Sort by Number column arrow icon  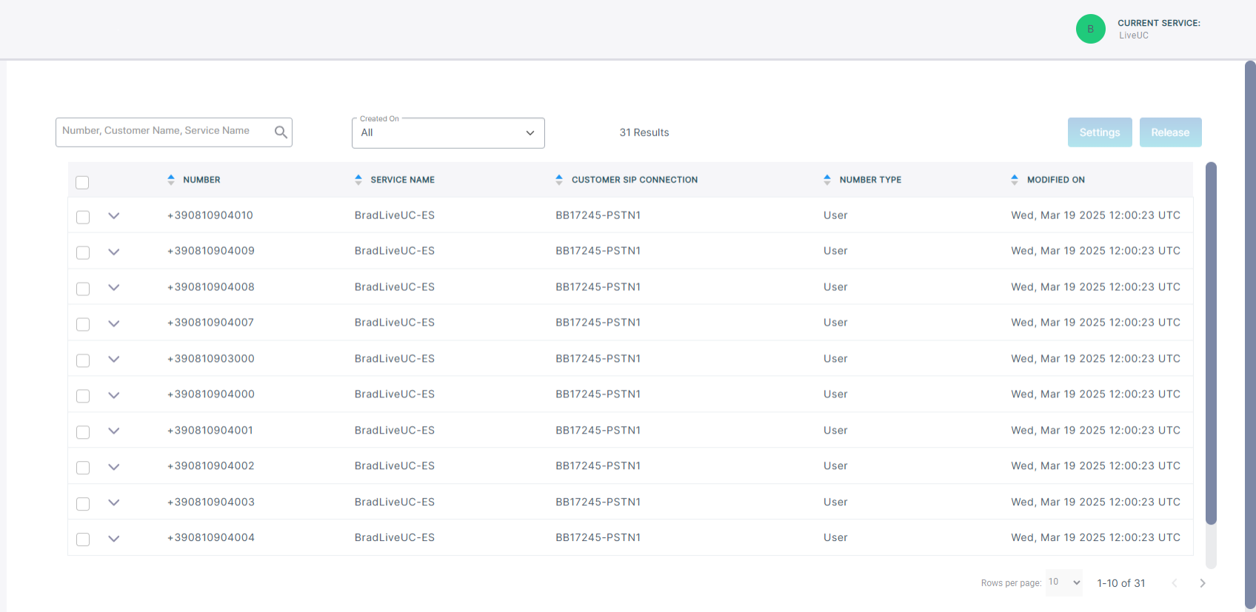click(x=171, y=180)
